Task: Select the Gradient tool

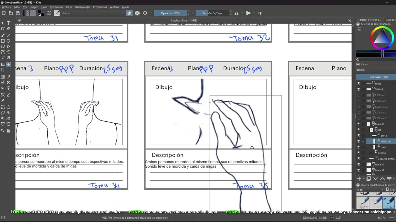Action: [3, 77]
